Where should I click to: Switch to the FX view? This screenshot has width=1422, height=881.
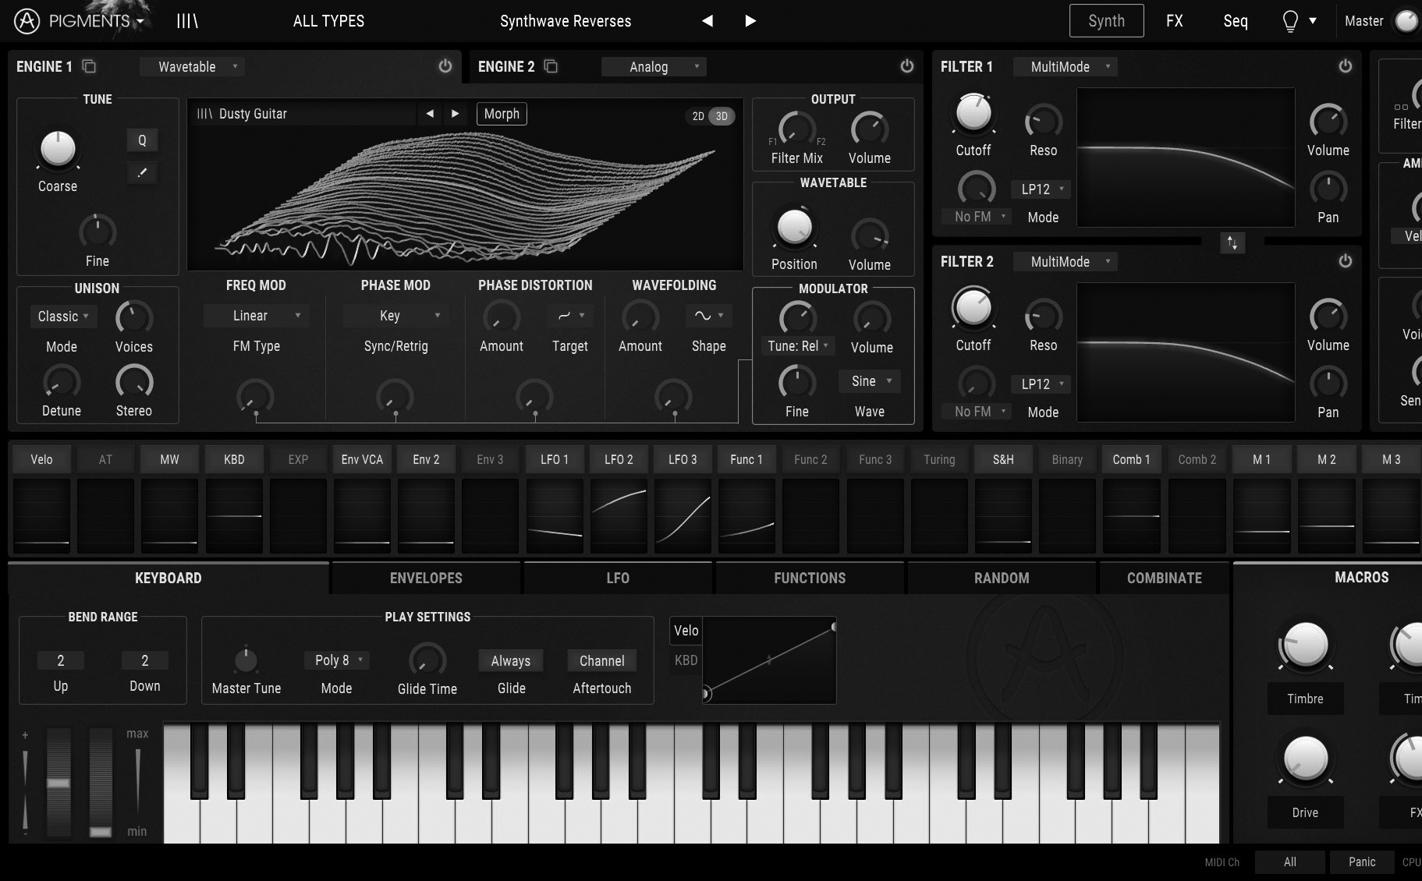tap(1174, 21)
